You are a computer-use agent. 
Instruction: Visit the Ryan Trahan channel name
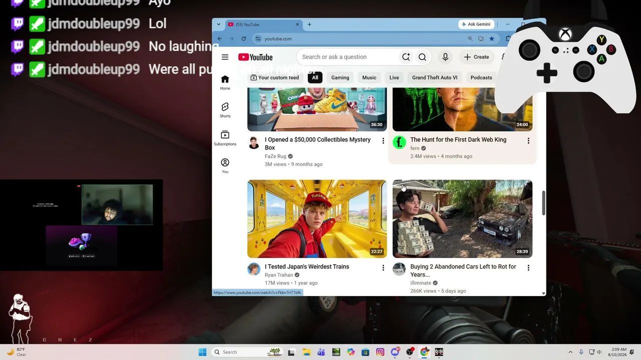click(x=279, y=275)
